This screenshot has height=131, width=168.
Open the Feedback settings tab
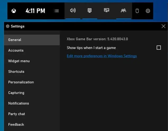[x=32, y=124]
